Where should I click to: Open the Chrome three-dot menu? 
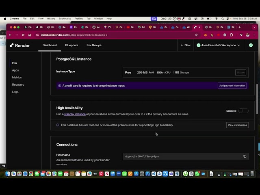coord(254,35)
